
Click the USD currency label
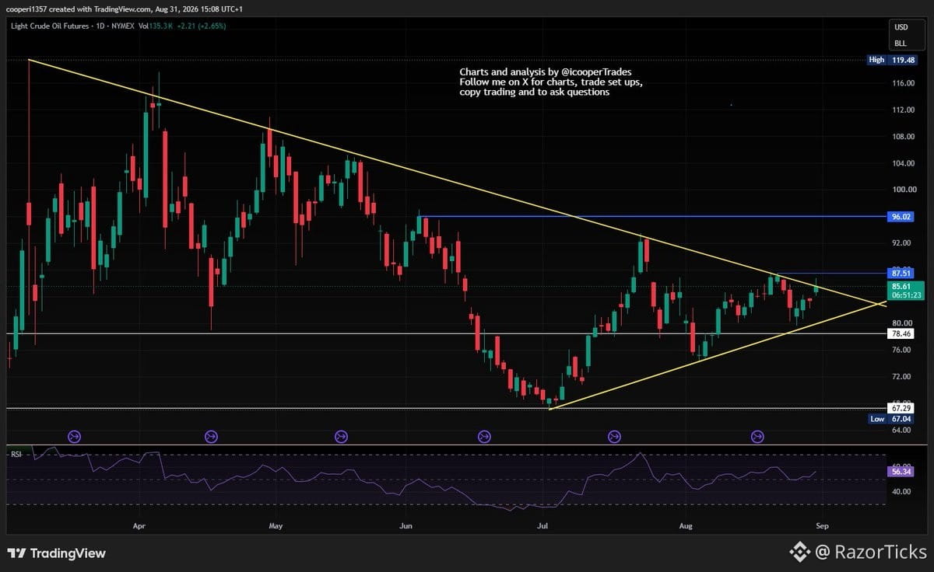(x=901, y=27)
